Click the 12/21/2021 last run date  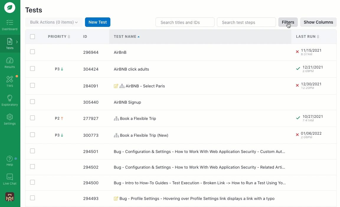(x=313, y=67)
